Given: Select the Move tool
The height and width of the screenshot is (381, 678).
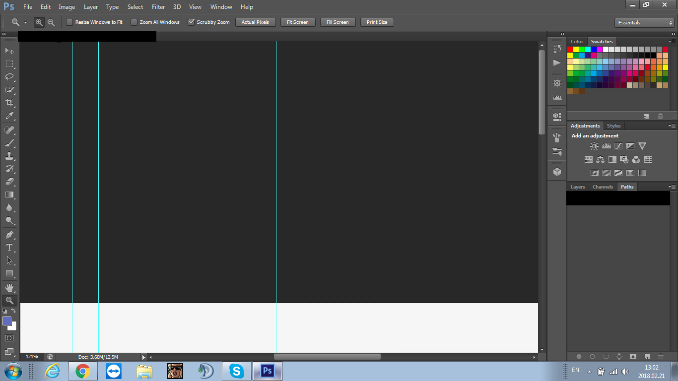Looking at the screenshot, I should tap(9, 51).
